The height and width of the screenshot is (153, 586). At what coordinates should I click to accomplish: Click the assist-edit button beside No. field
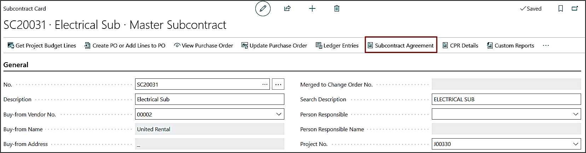point(278,84)
